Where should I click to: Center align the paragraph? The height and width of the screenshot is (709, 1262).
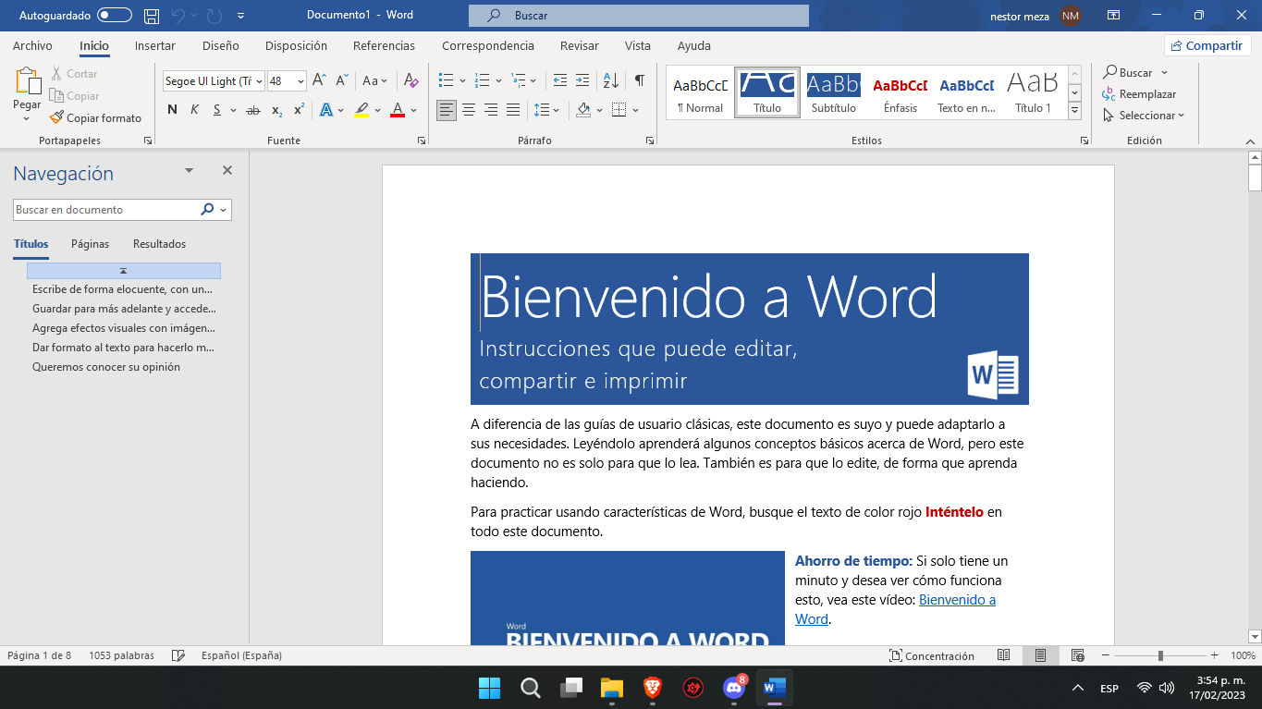[469, 110]
